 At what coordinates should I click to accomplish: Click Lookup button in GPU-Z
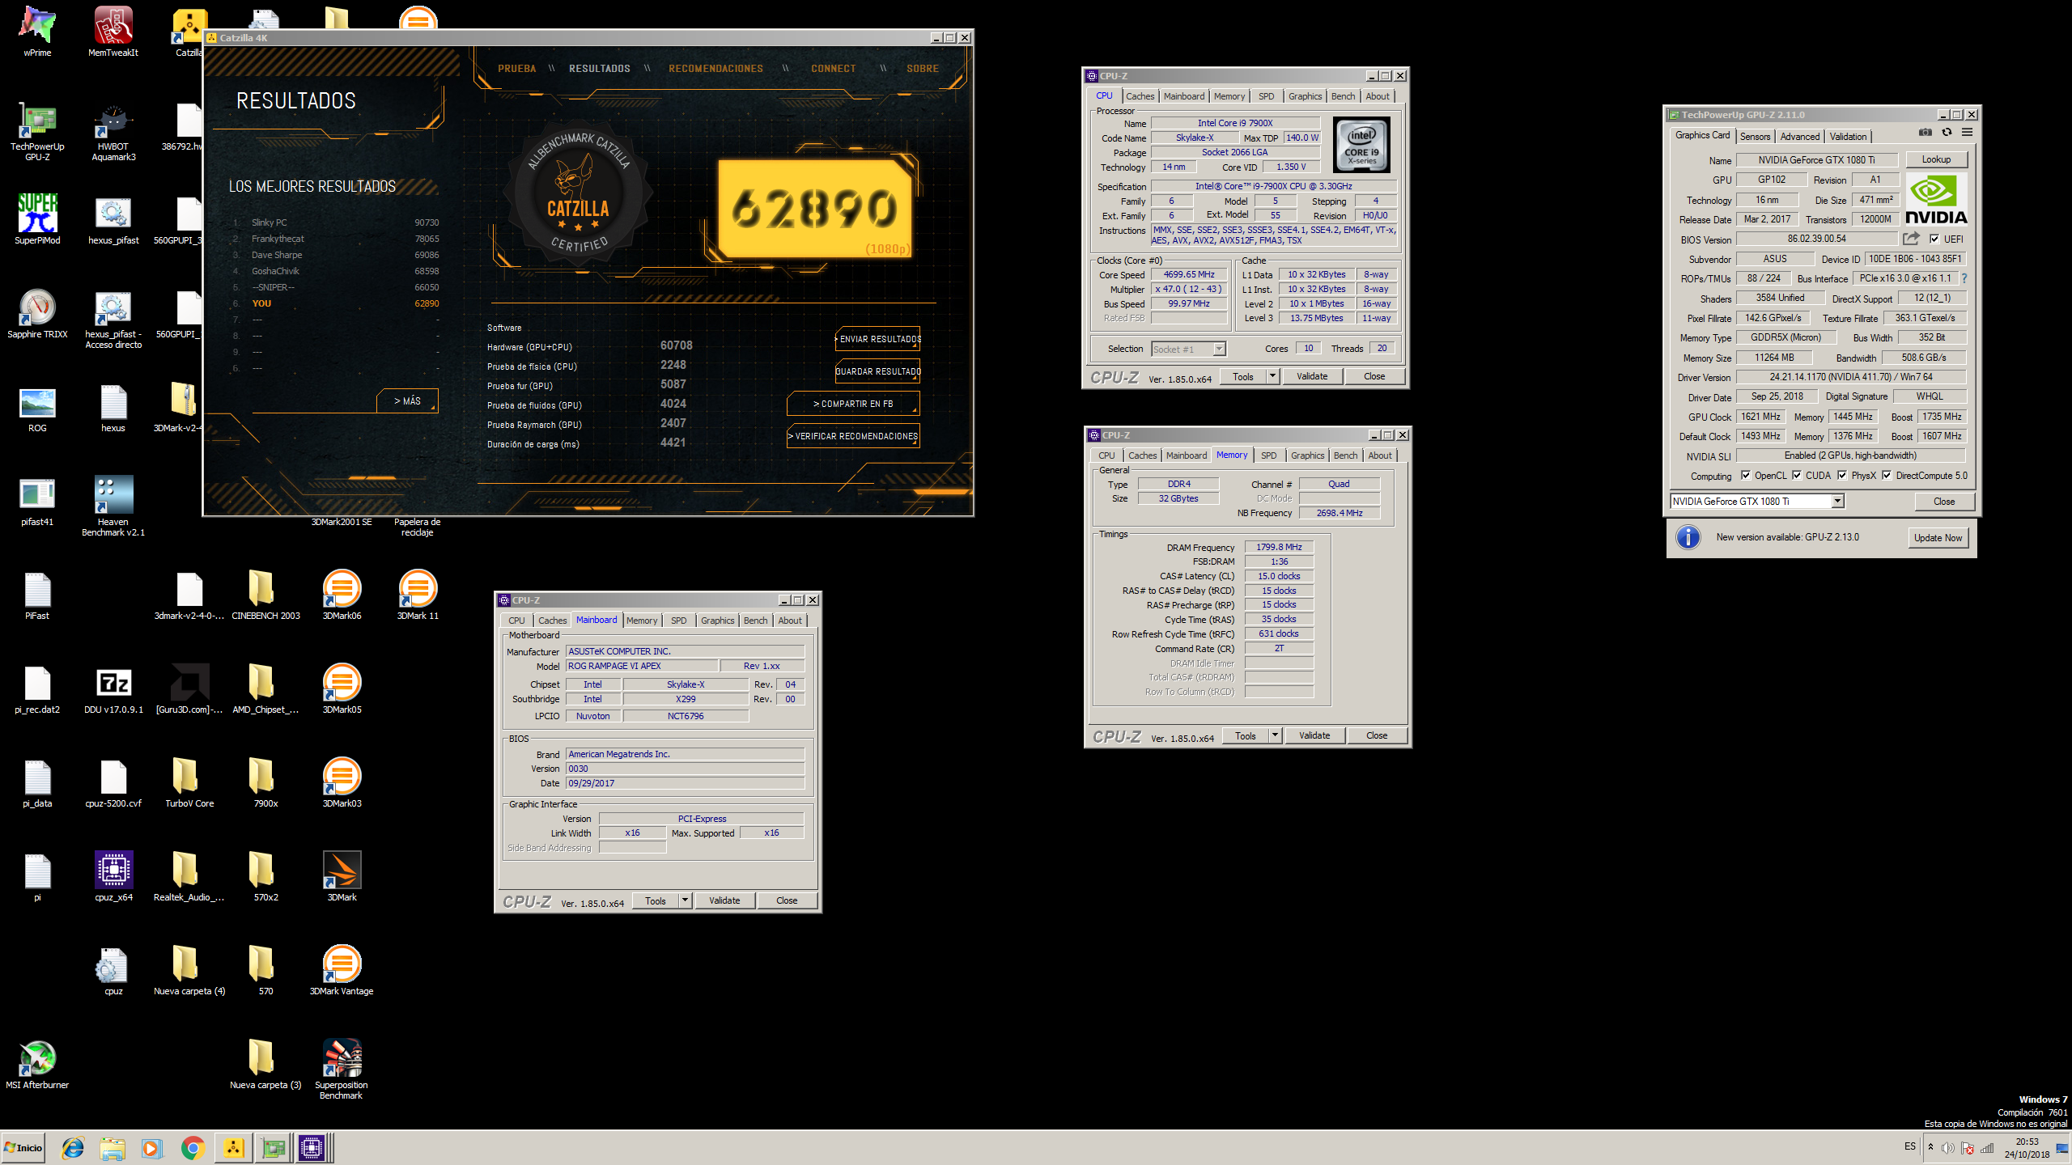tap(1936, 159)
